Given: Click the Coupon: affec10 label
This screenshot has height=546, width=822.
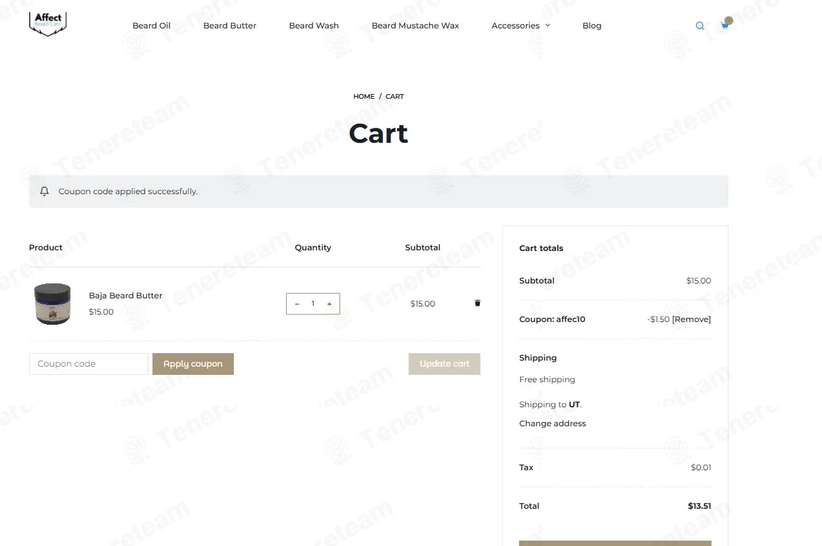Looking at the screenshot, I should pos(552,319).
